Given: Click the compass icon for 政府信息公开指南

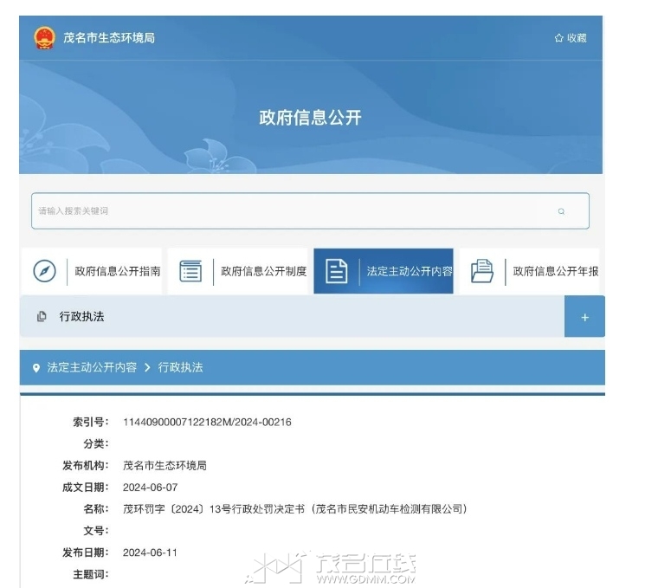Looking at the screenshot, I should (x=44, y=271).
